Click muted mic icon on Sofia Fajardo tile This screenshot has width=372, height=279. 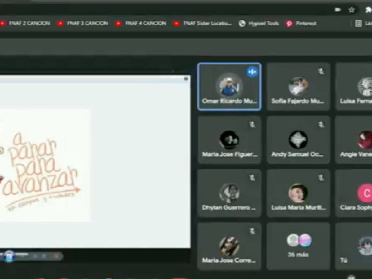coord(321,72)
